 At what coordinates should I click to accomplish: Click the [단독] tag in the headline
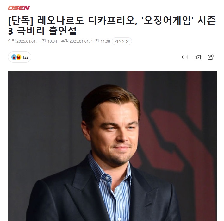click(21, 21)
